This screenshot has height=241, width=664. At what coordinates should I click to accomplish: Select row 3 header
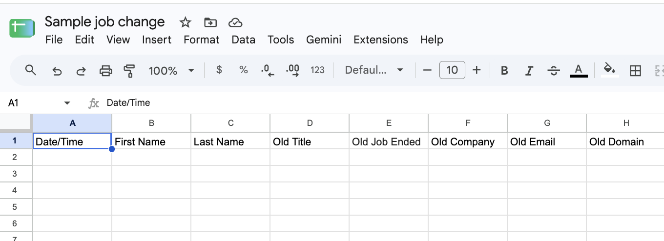click(16, 174)
